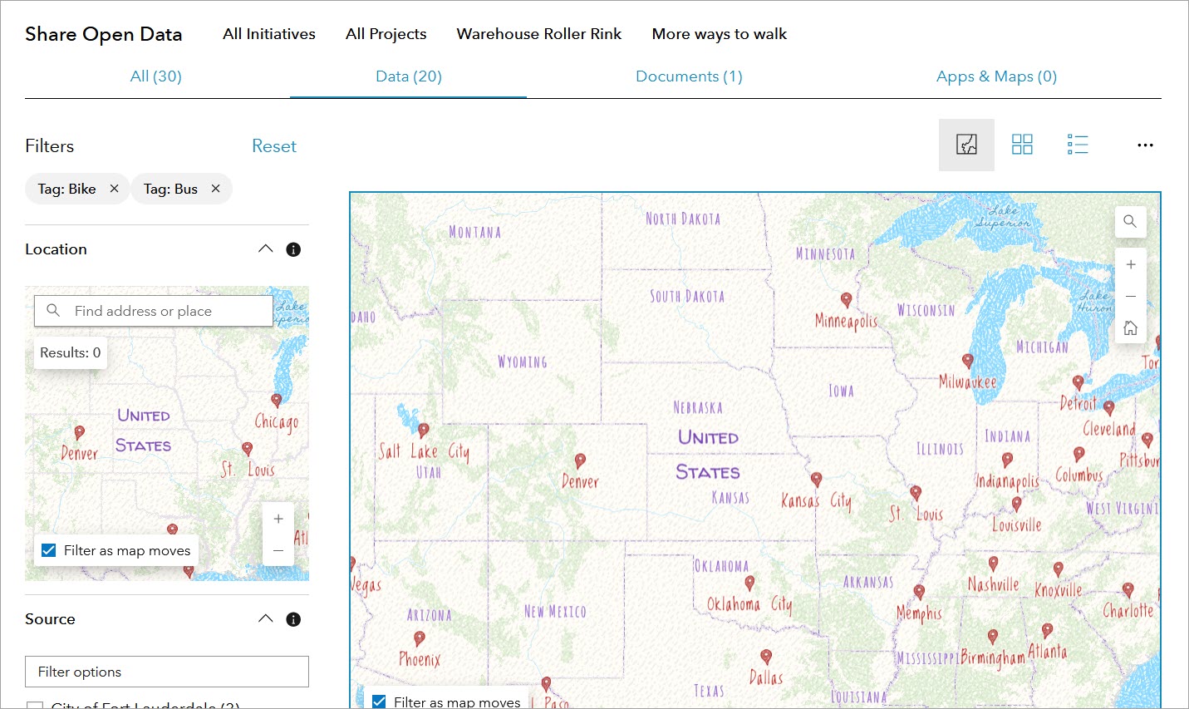View info about the Source filter
Image resolution: width=1189 pixels, height=709 pixels.
292,618
